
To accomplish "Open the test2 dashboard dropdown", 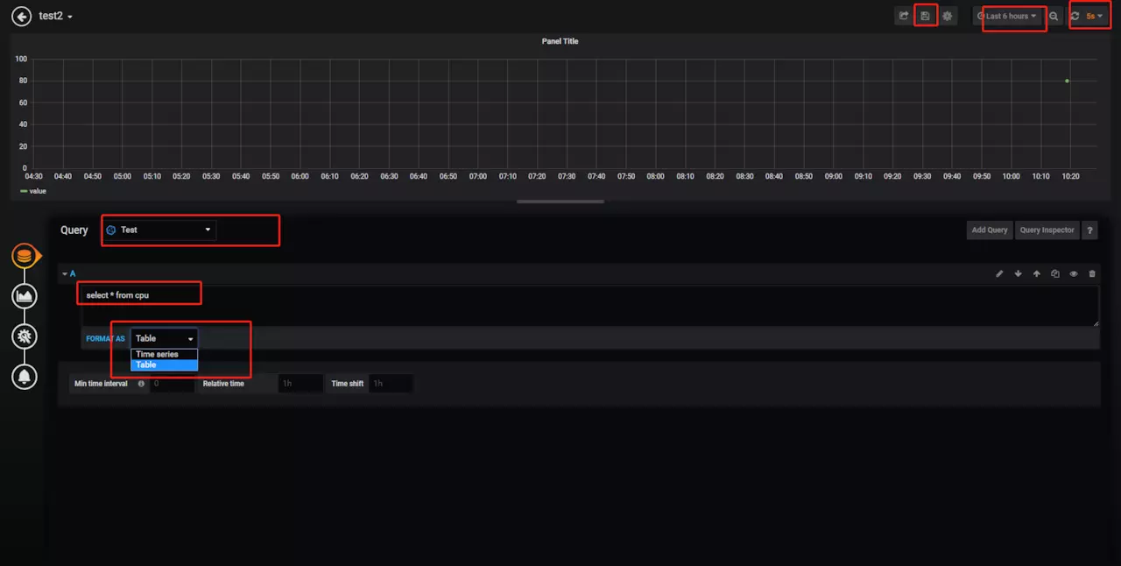I will [56, 17].
